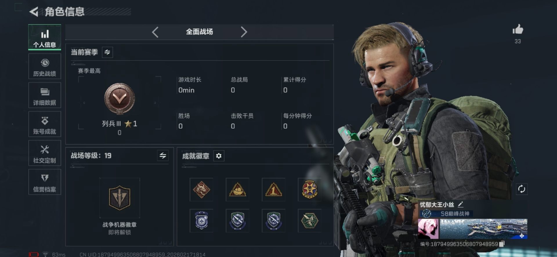Copy the player ID number
The height and width of the screenshot is (257, 557).
click(502, 244)
